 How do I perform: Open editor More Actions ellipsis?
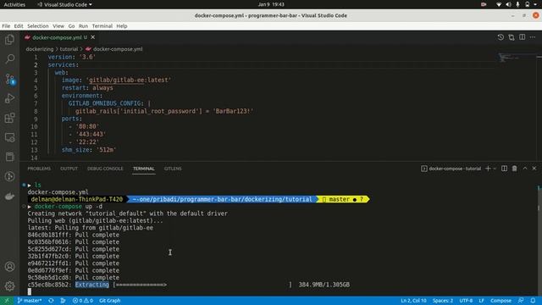[x=533, y=37]
